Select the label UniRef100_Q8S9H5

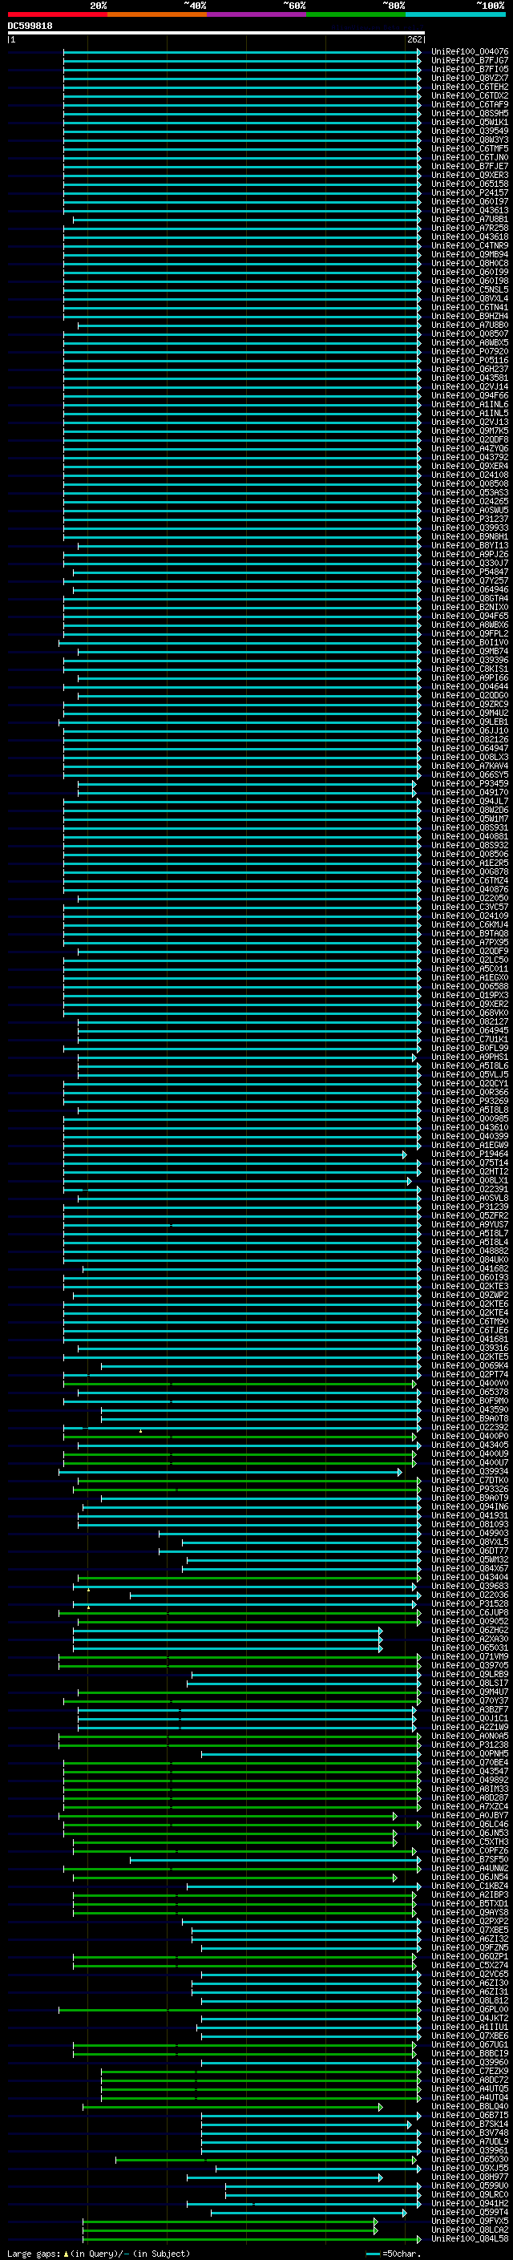[x=470, y=113]
